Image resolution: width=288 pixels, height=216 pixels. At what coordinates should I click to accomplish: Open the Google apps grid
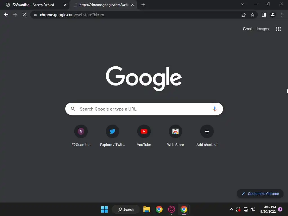(278, 29)
